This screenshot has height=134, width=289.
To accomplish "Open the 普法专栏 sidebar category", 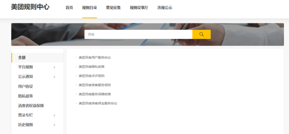I will tap(25, 115).
